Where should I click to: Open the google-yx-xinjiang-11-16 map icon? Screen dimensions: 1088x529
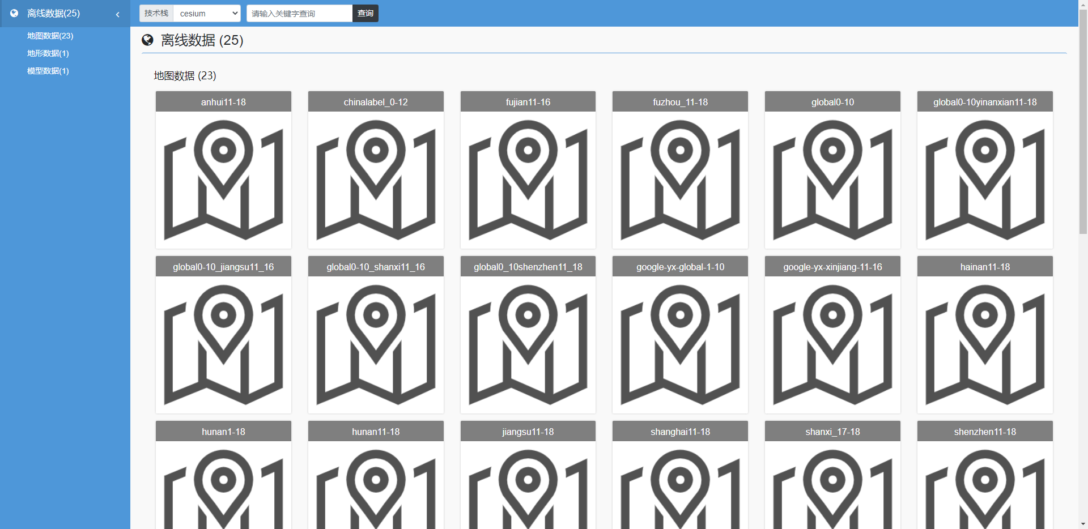(832, 345)
